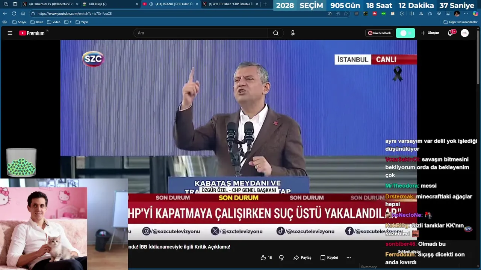Click the browser address bar URL
Image resolution: width=481 pixels, height=270 pixels.
[x=74, y=13]
